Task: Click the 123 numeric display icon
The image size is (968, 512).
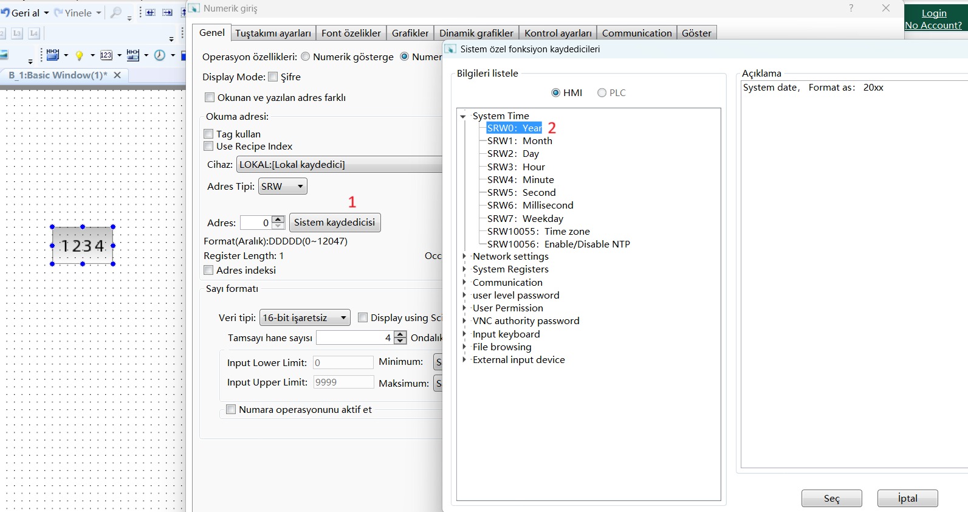Action: (x=106, y=55)
